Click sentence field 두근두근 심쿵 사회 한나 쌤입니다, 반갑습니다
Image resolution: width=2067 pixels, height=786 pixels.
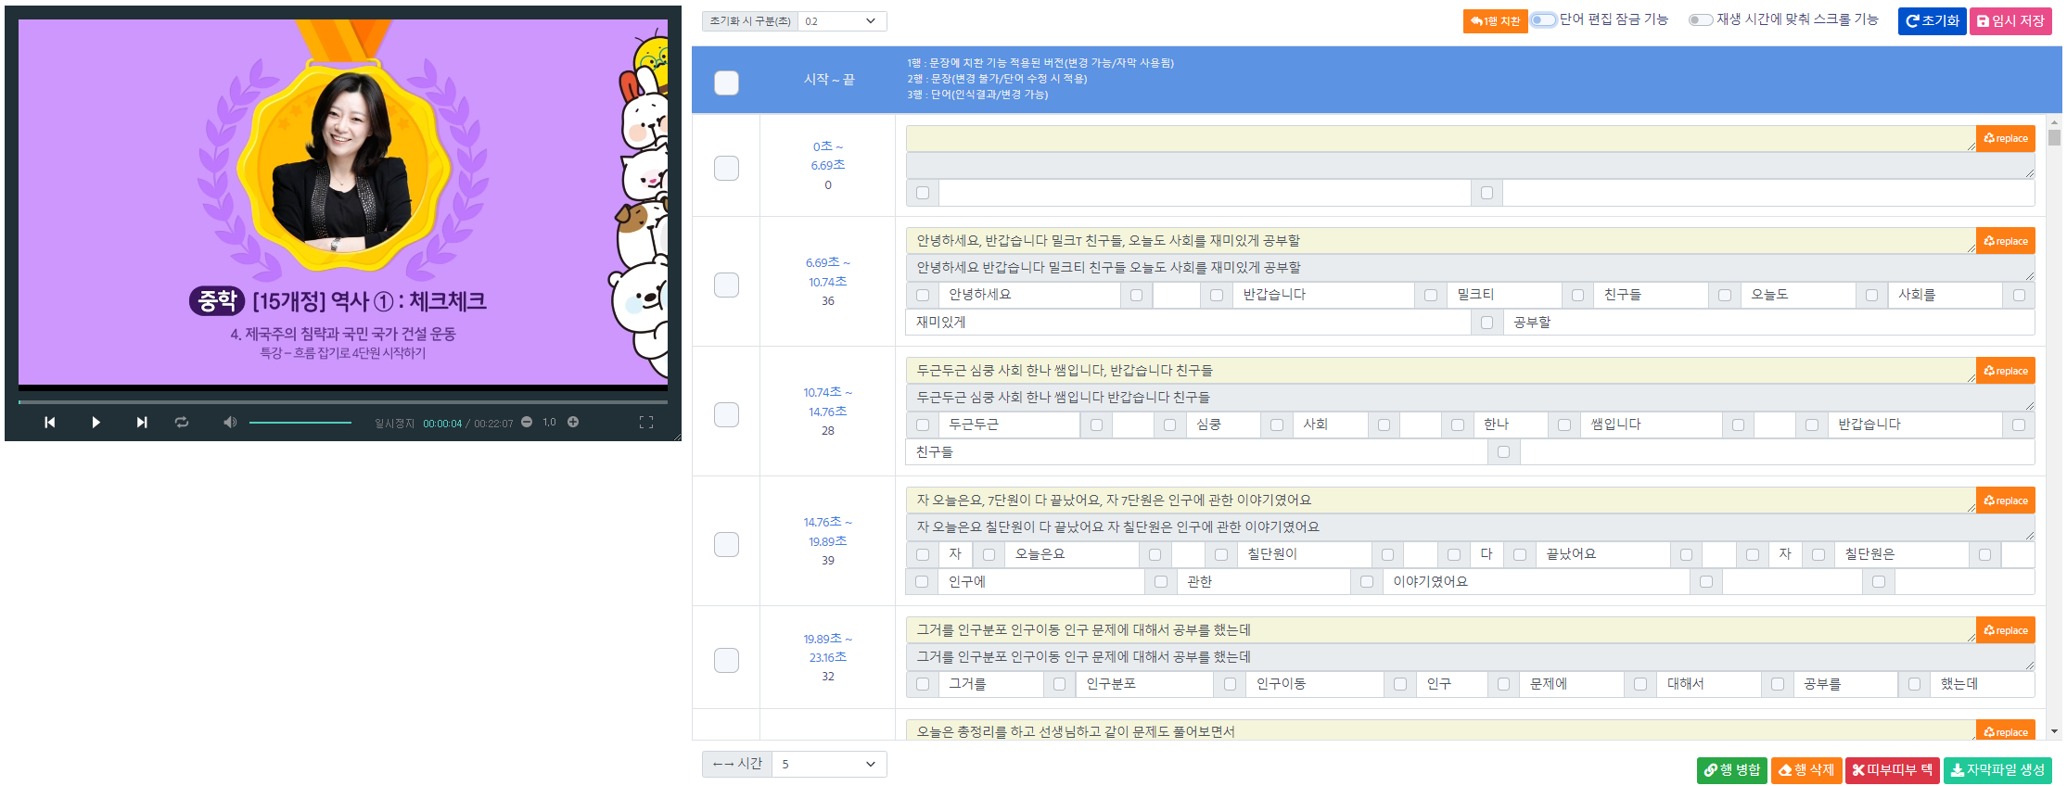pyautogui.click(x=1440, y=371)
